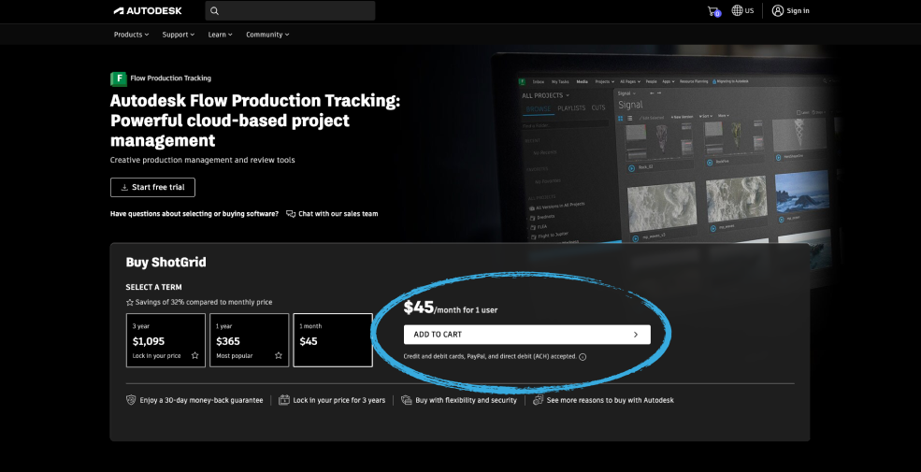Open the US region globe selector
Screen dimensions: 921x472
click(742, 10)
